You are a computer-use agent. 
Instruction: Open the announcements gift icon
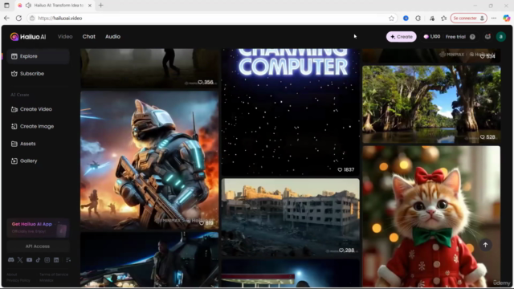pos(487,37)
